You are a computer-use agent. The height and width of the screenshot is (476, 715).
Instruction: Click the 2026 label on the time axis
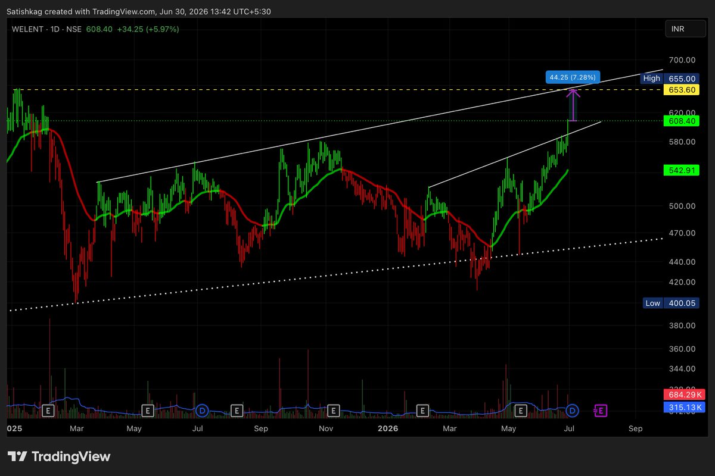point(387,428)
